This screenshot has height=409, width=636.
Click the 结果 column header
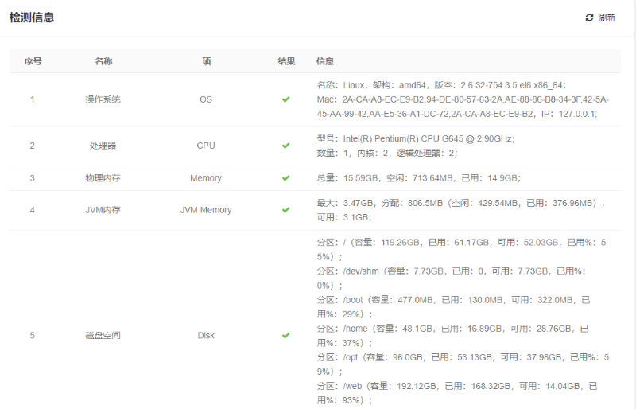click(x=286, y=61)
